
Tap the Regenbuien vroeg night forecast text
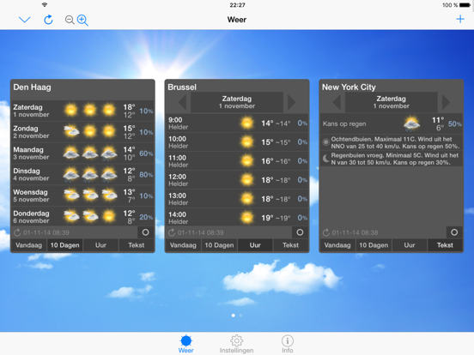(394, 159)
